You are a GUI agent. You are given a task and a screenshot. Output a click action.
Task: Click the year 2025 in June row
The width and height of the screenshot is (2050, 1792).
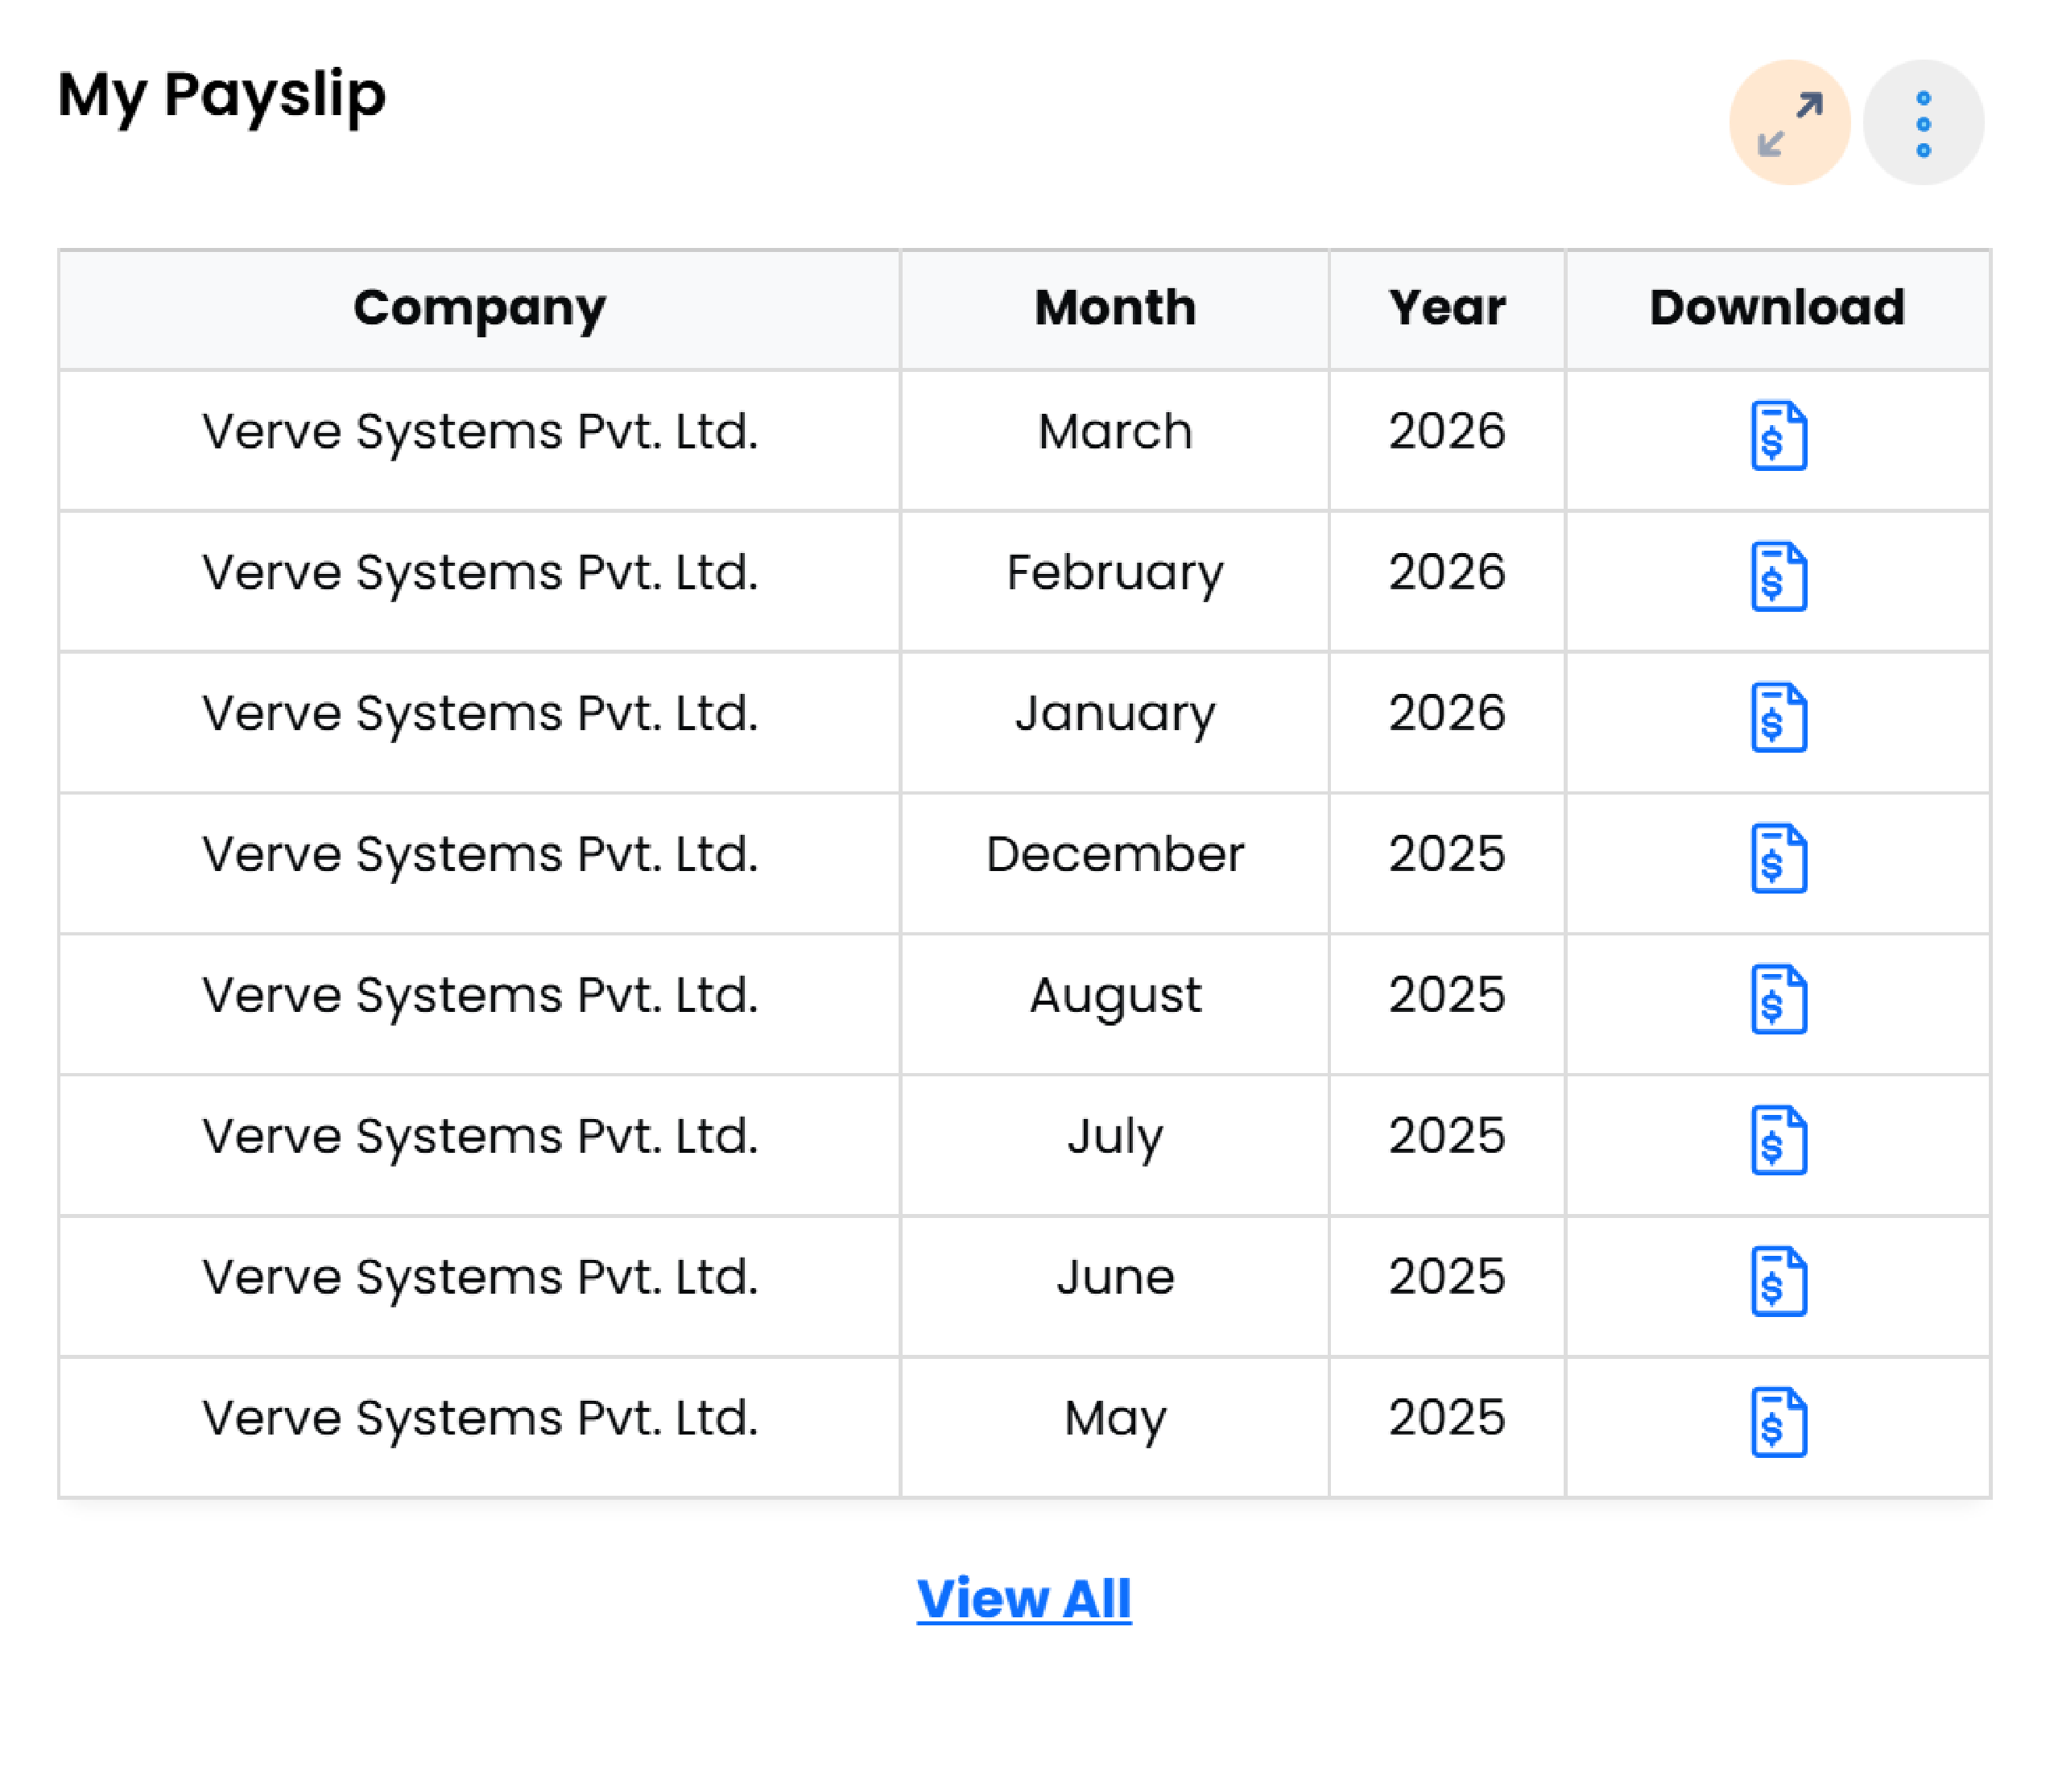(x=1446, y=1278)
